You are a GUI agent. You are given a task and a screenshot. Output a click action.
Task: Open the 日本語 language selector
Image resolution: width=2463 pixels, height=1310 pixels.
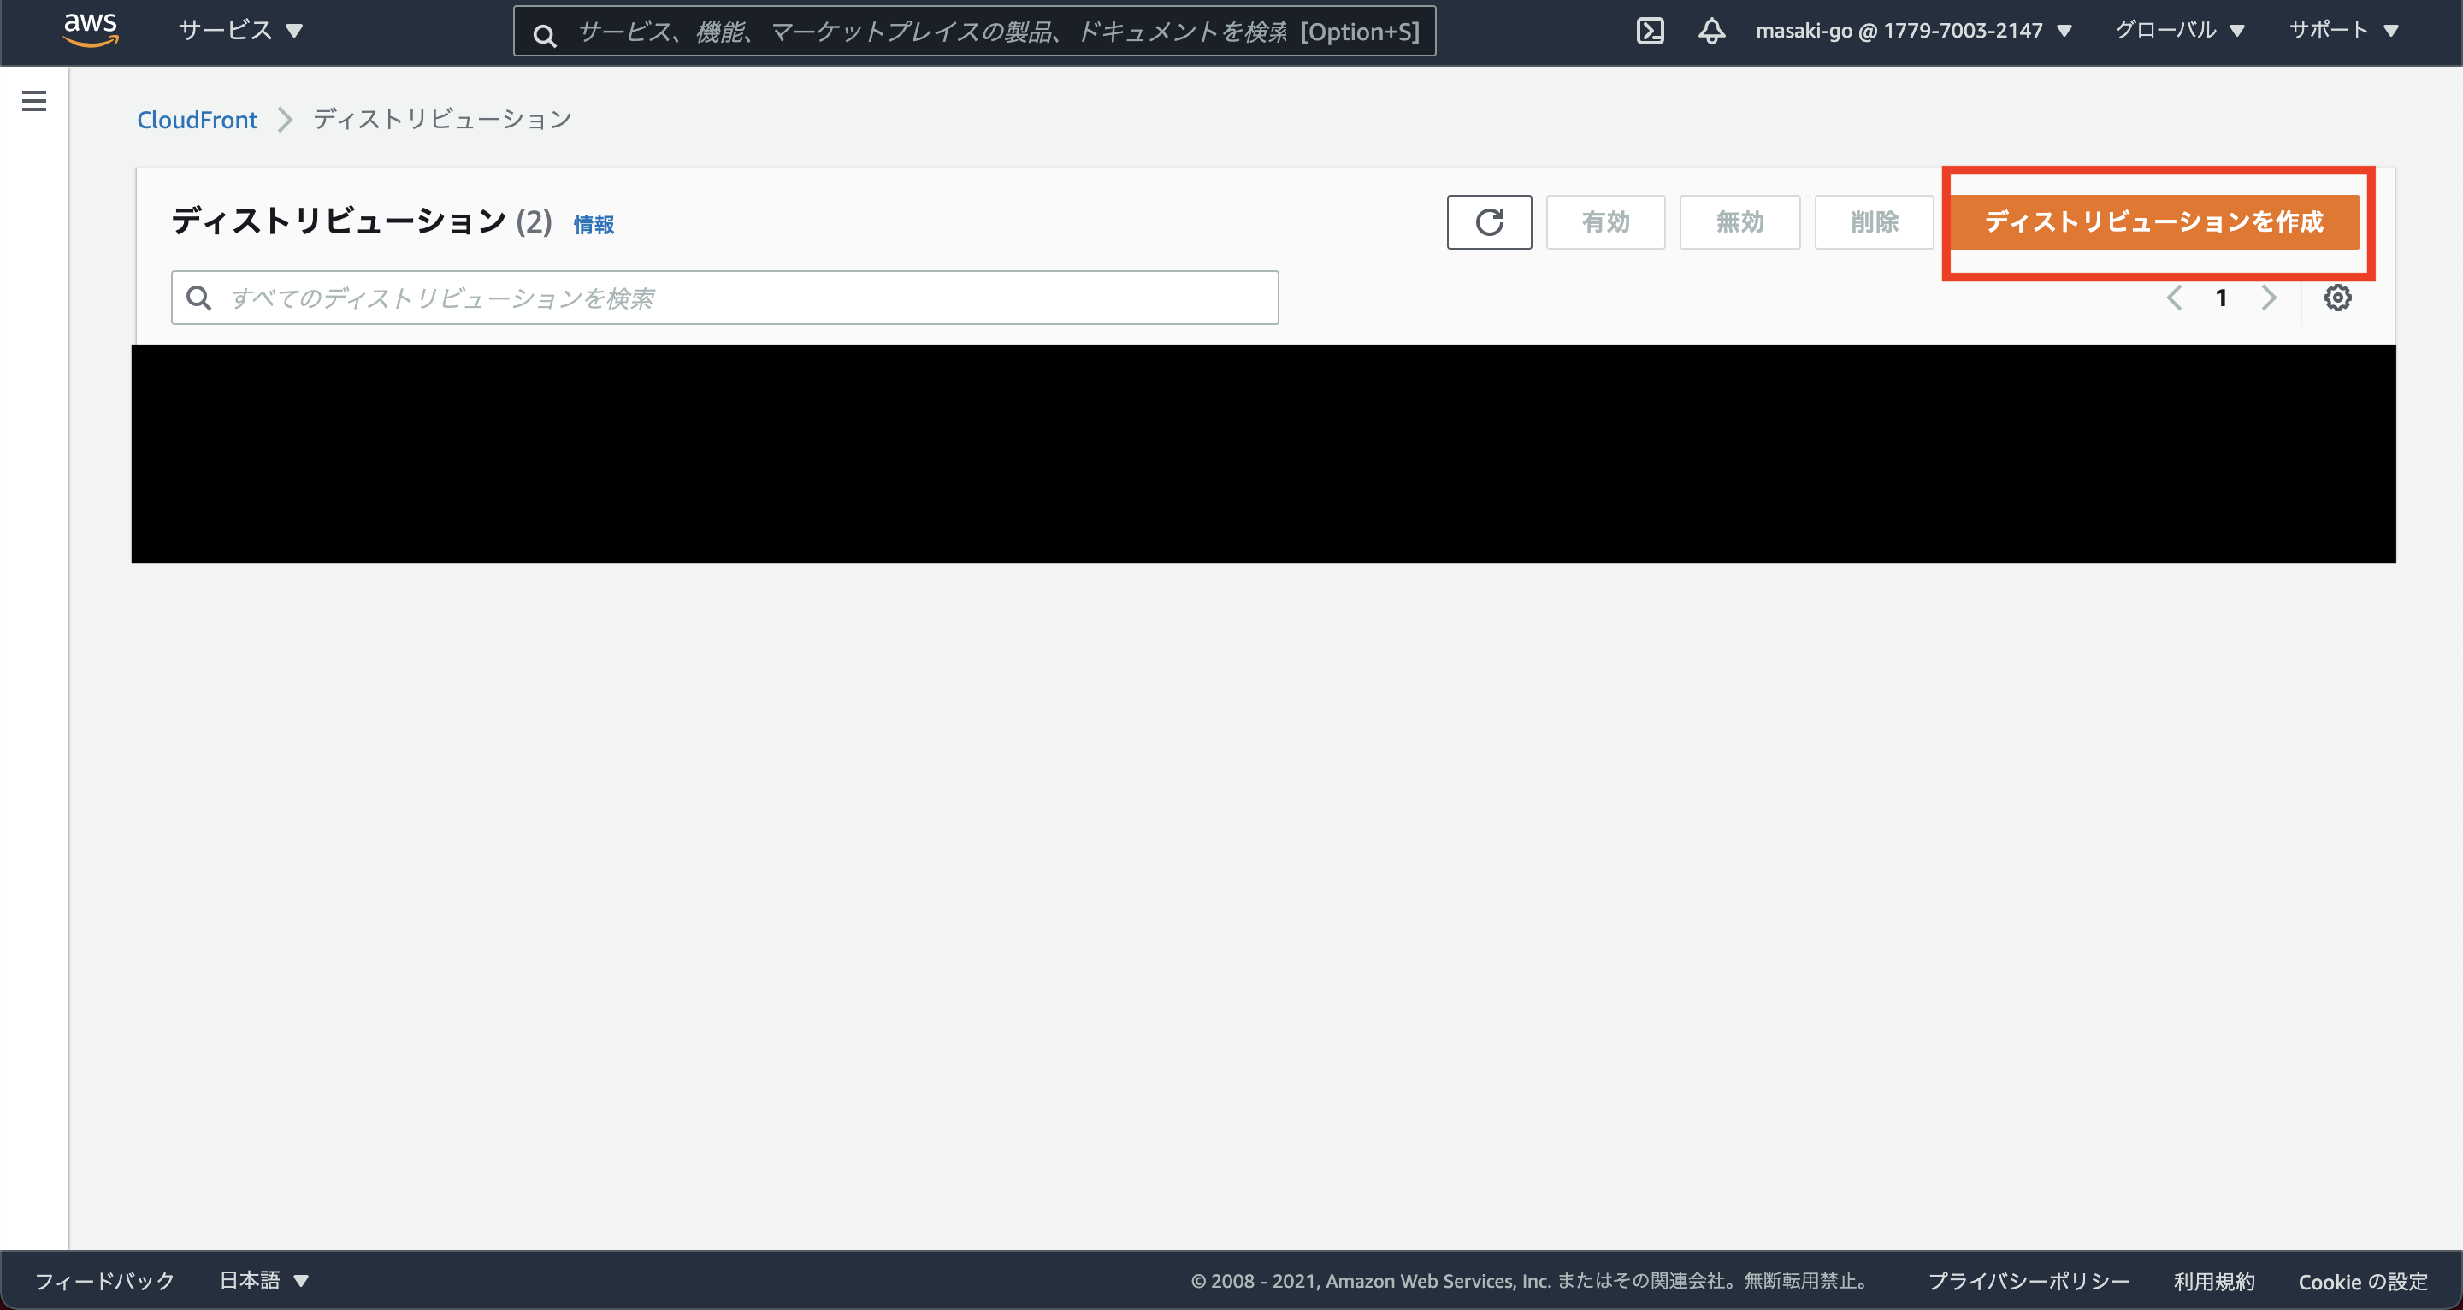pos(264,1280)
